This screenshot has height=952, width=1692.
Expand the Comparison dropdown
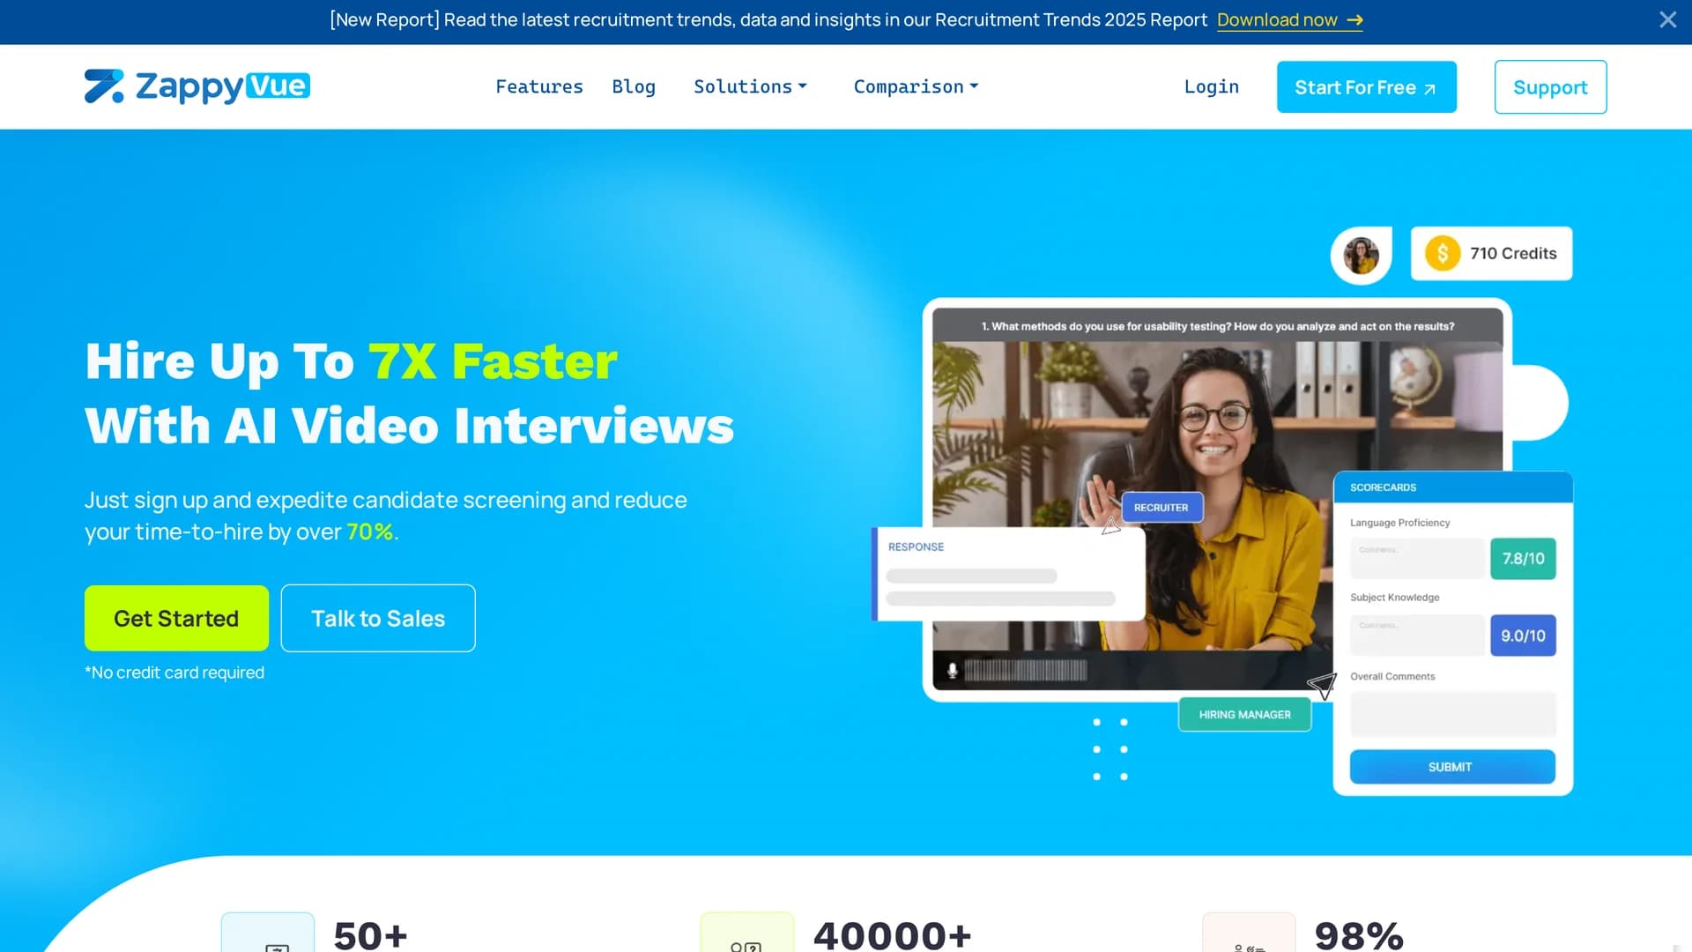pos(916,86)
